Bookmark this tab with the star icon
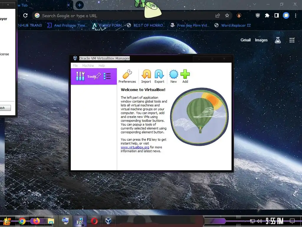The height and width of the screenshot is (227, 302). [x=227, y=15]
